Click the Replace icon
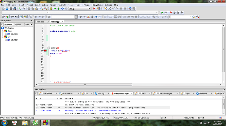Screen dimensions: 226x126 46,8
